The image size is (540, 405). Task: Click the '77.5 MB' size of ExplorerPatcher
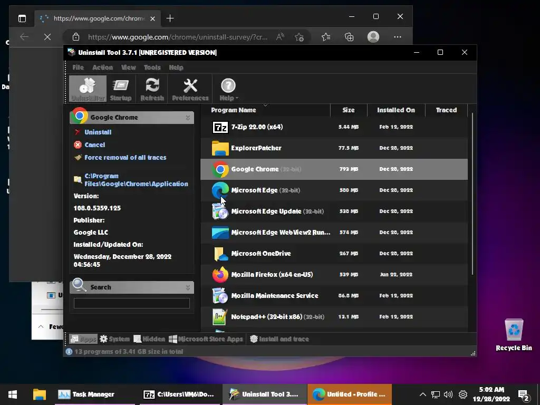tap(349, 148)
